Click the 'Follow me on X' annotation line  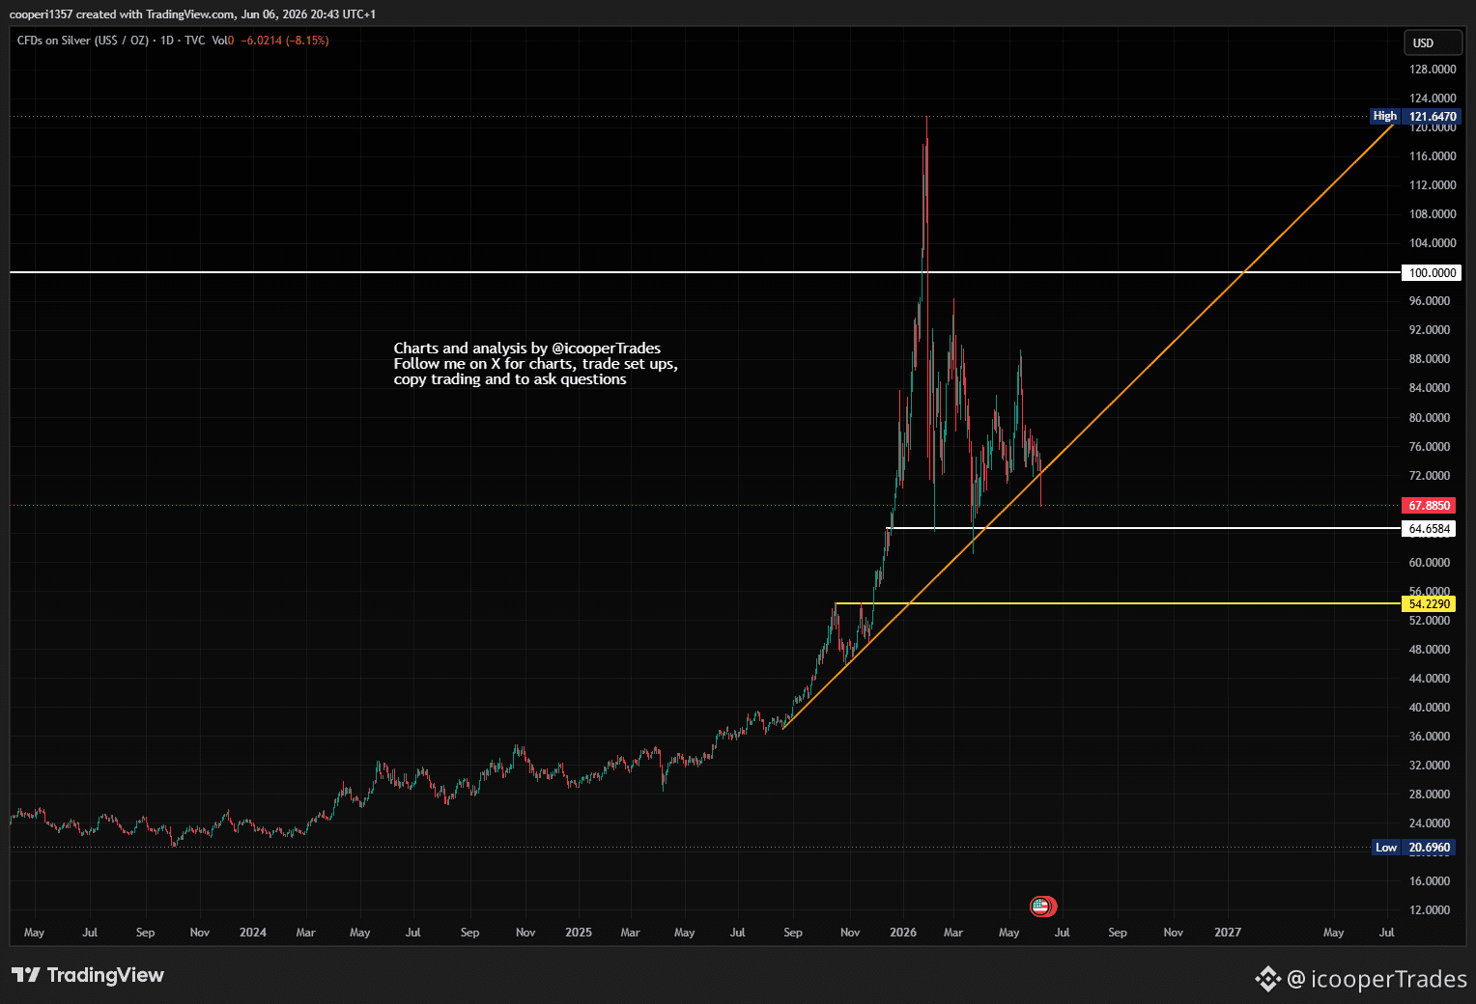pos(536,364)
